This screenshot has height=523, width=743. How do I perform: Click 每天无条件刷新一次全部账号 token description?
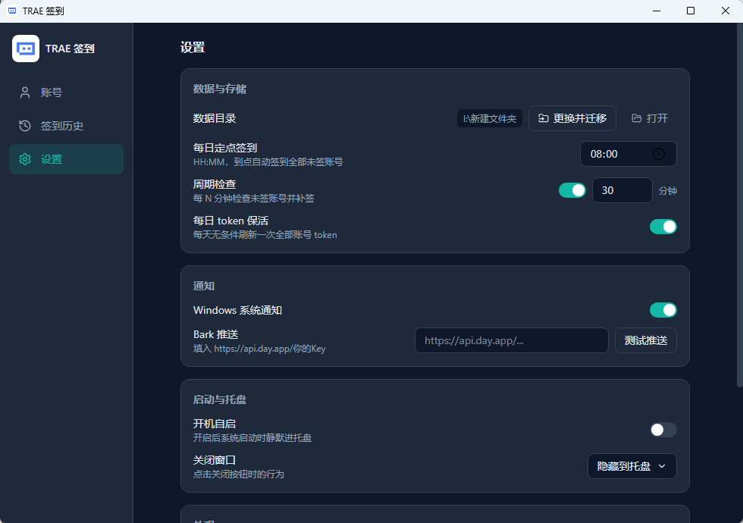coord(265,235)
